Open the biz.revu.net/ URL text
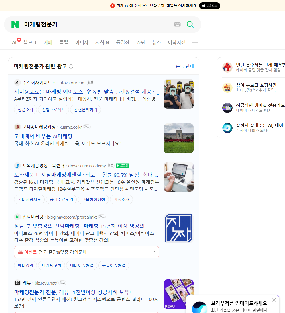 pyautogui.click(x=46, y=283)
